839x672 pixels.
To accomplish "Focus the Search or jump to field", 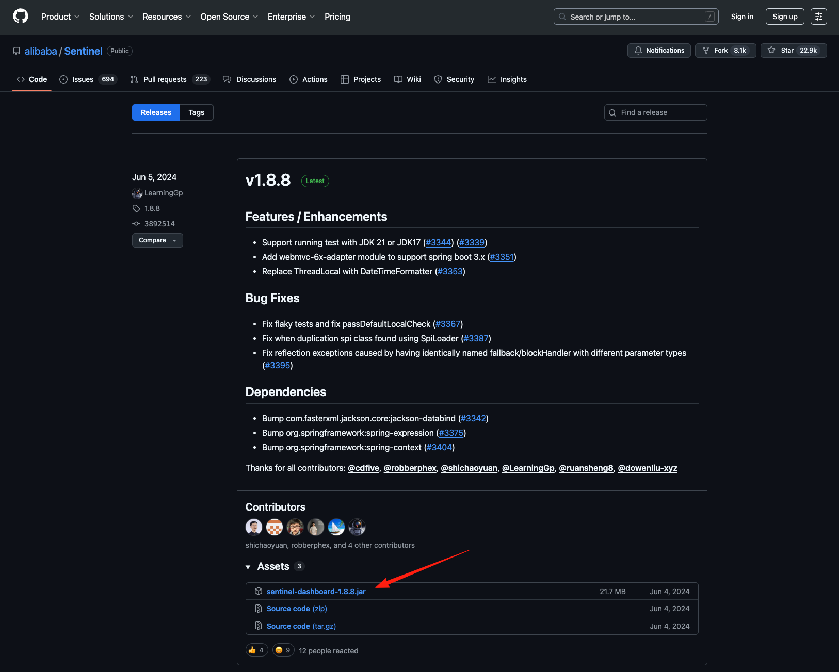I will [636, 17].
